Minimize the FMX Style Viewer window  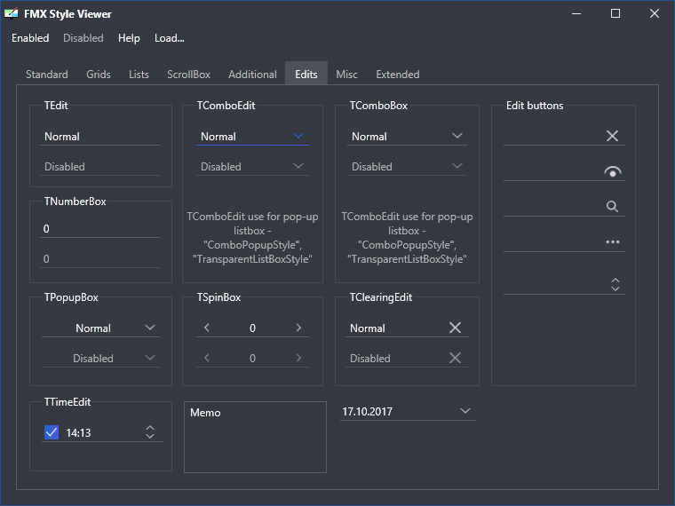576,14
